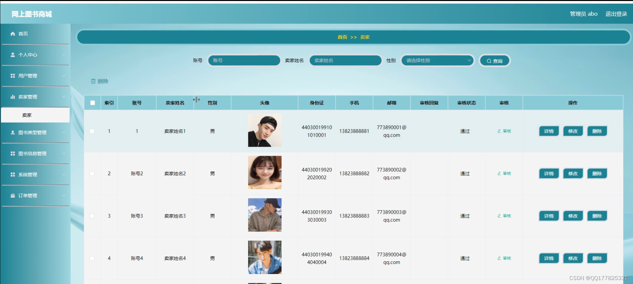The image size is (633, 284).
Task: Click the 网上图书商城 site title
Action: 32,14
